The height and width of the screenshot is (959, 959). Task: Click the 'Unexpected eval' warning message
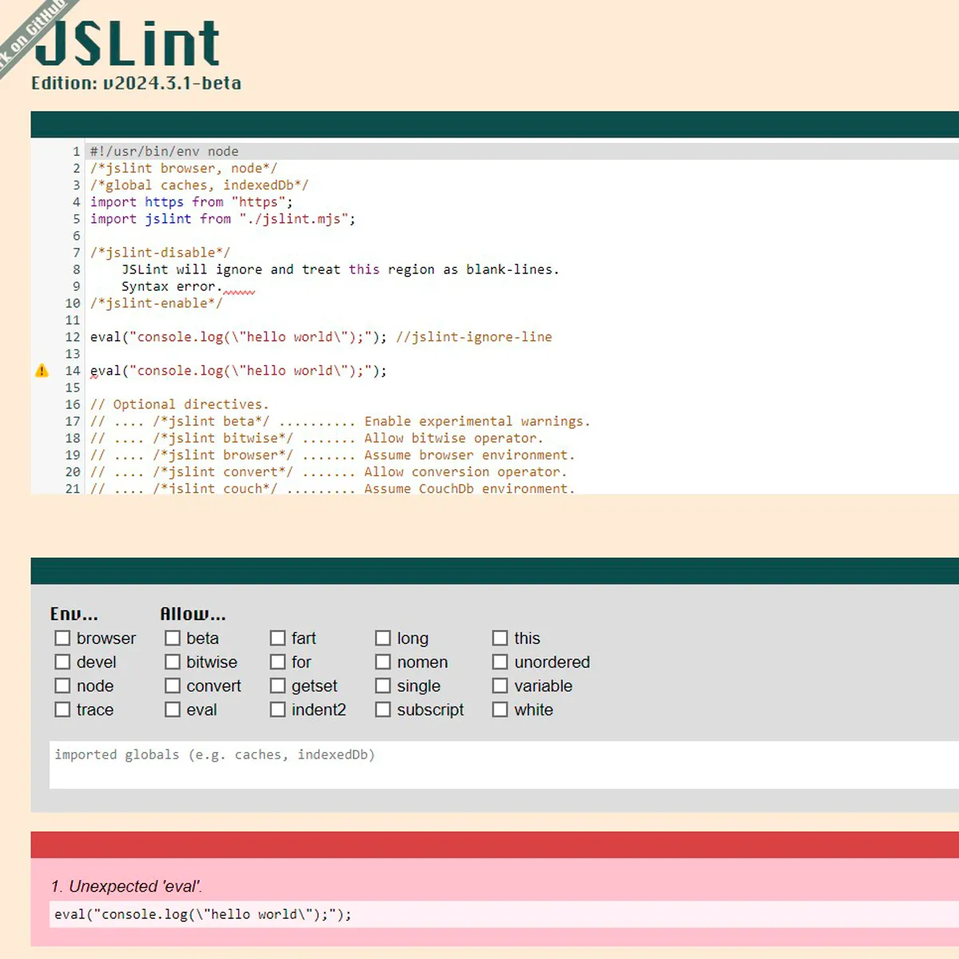coord(127,886)
